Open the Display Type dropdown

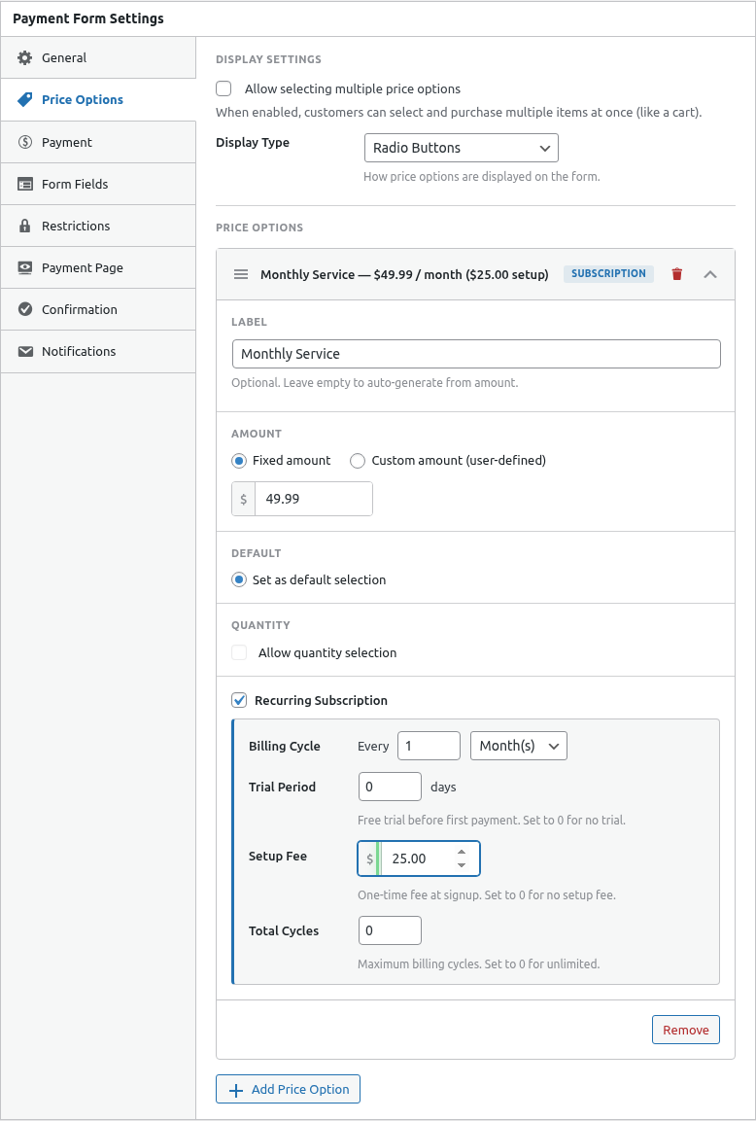pos(461,148)
